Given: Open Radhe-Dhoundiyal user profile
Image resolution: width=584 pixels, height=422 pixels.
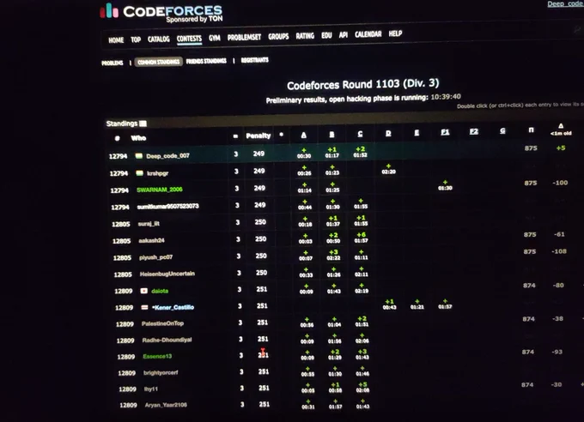Looking at the screenshot, I should 167,340.
